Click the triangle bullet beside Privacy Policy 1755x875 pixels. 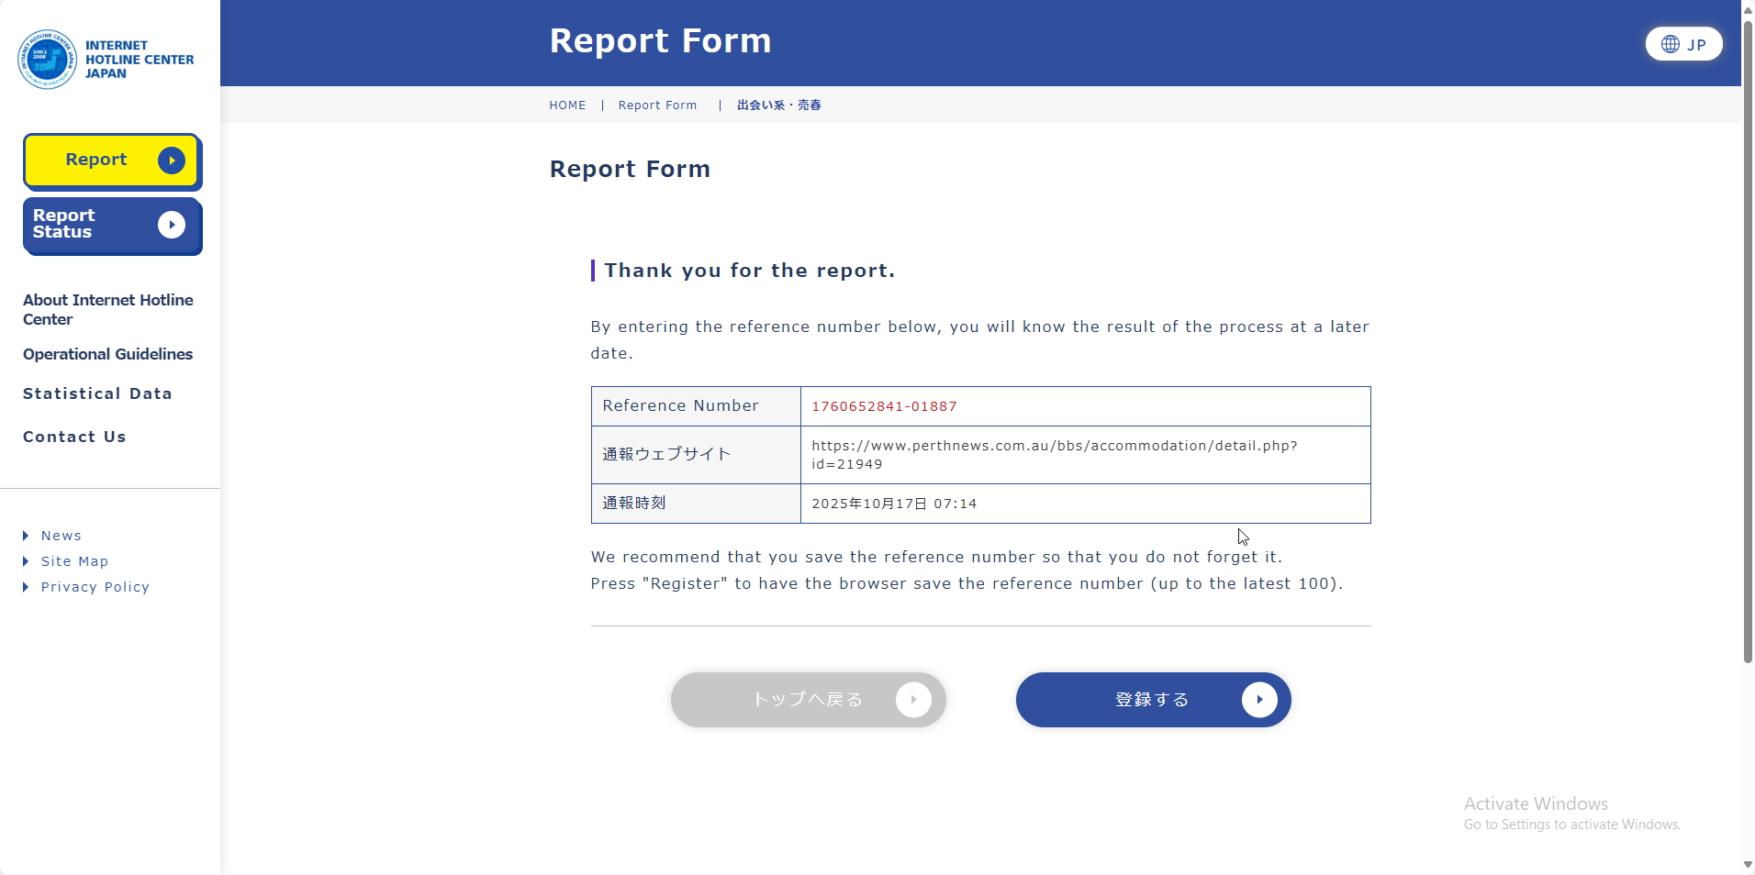[26, 587]
